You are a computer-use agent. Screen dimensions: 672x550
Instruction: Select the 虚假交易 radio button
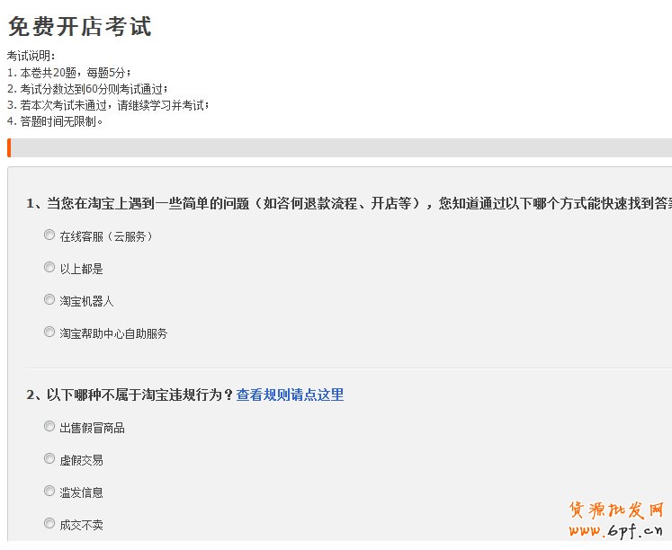[x=49, y=459]
